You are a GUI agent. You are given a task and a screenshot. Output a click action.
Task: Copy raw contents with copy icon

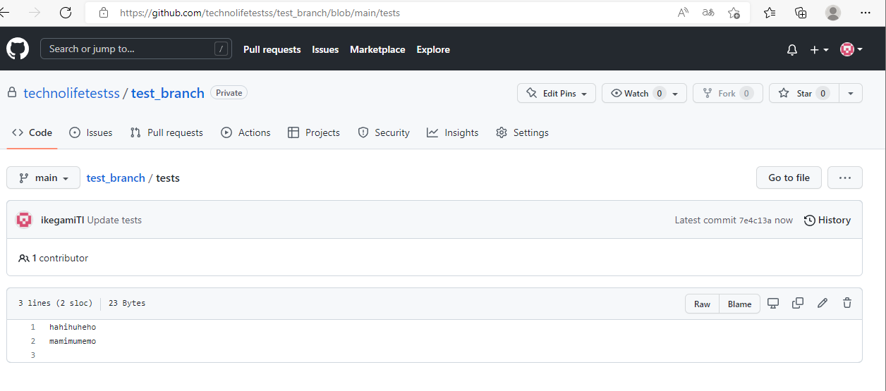[798, 303]
